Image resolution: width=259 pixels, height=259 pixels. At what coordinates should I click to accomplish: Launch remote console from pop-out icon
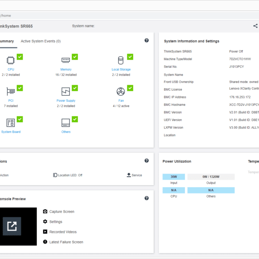[x=12, y=226]
